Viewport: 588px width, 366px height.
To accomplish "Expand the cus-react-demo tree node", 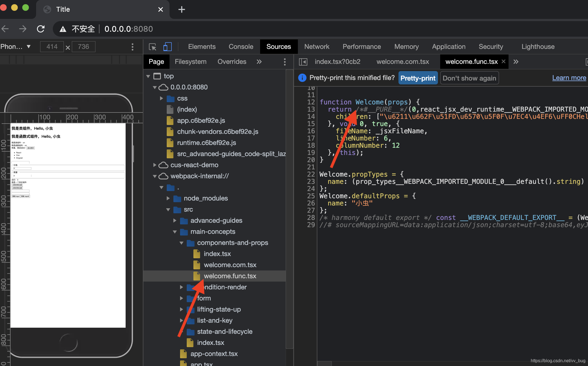I will click(x=155, y=165).
